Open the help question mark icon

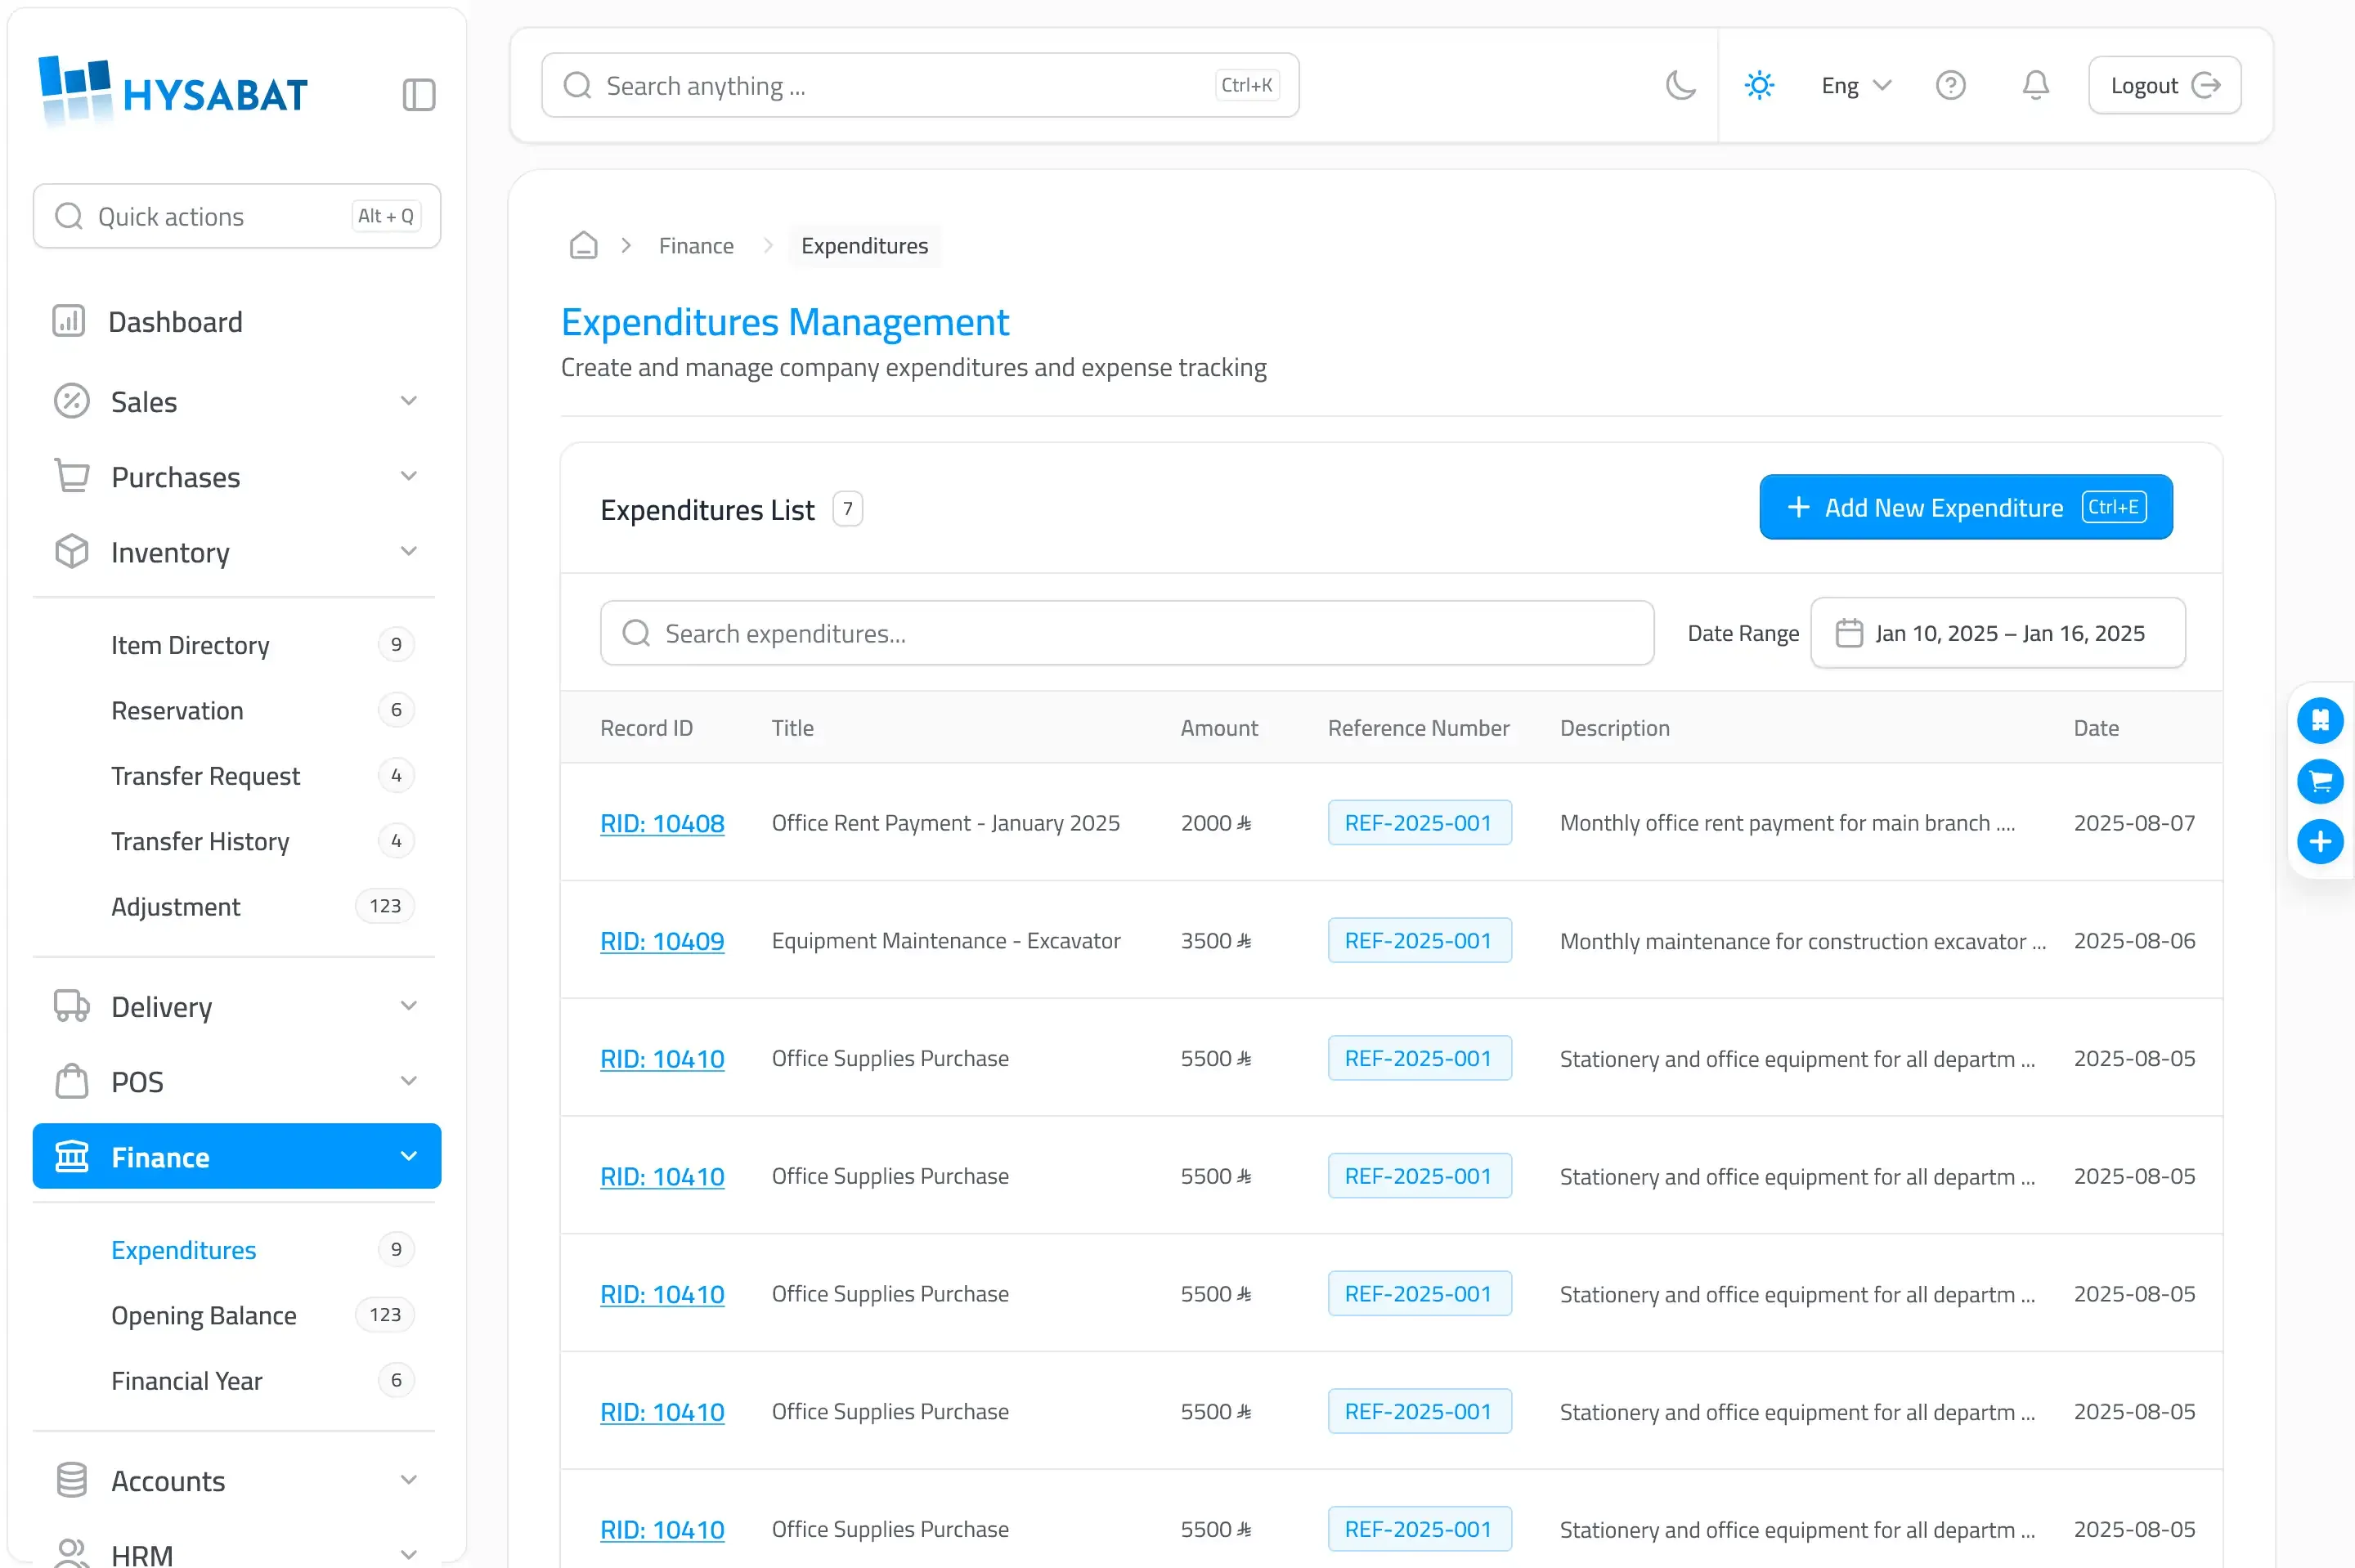point(1950,85)
